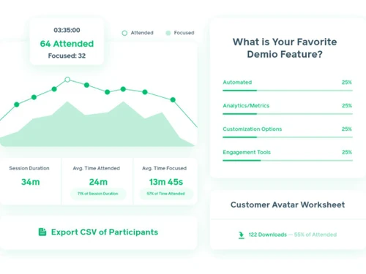Click the 64 Attended tooltip value

[x=67, y=44]
